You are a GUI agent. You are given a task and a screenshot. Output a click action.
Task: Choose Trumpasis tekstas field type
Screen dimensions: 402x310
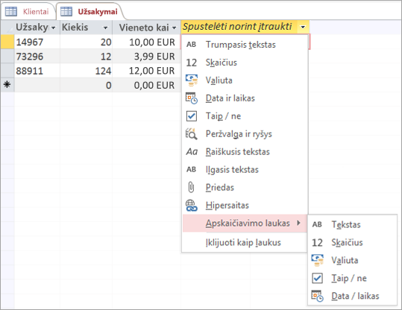pyautogui.click(x=245, y=45)
